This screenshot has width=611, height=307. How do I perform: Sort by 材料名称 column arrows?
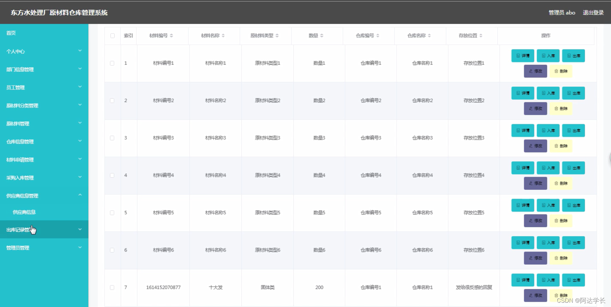point(223,36)
